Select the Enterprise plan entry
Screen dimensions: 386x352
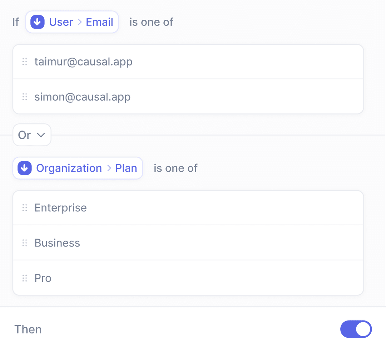click(x=61, y=208)
